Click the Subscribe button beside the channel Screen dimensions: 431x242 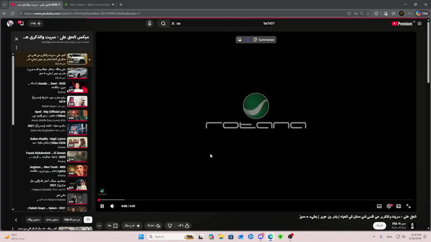(x=379, y=225)
